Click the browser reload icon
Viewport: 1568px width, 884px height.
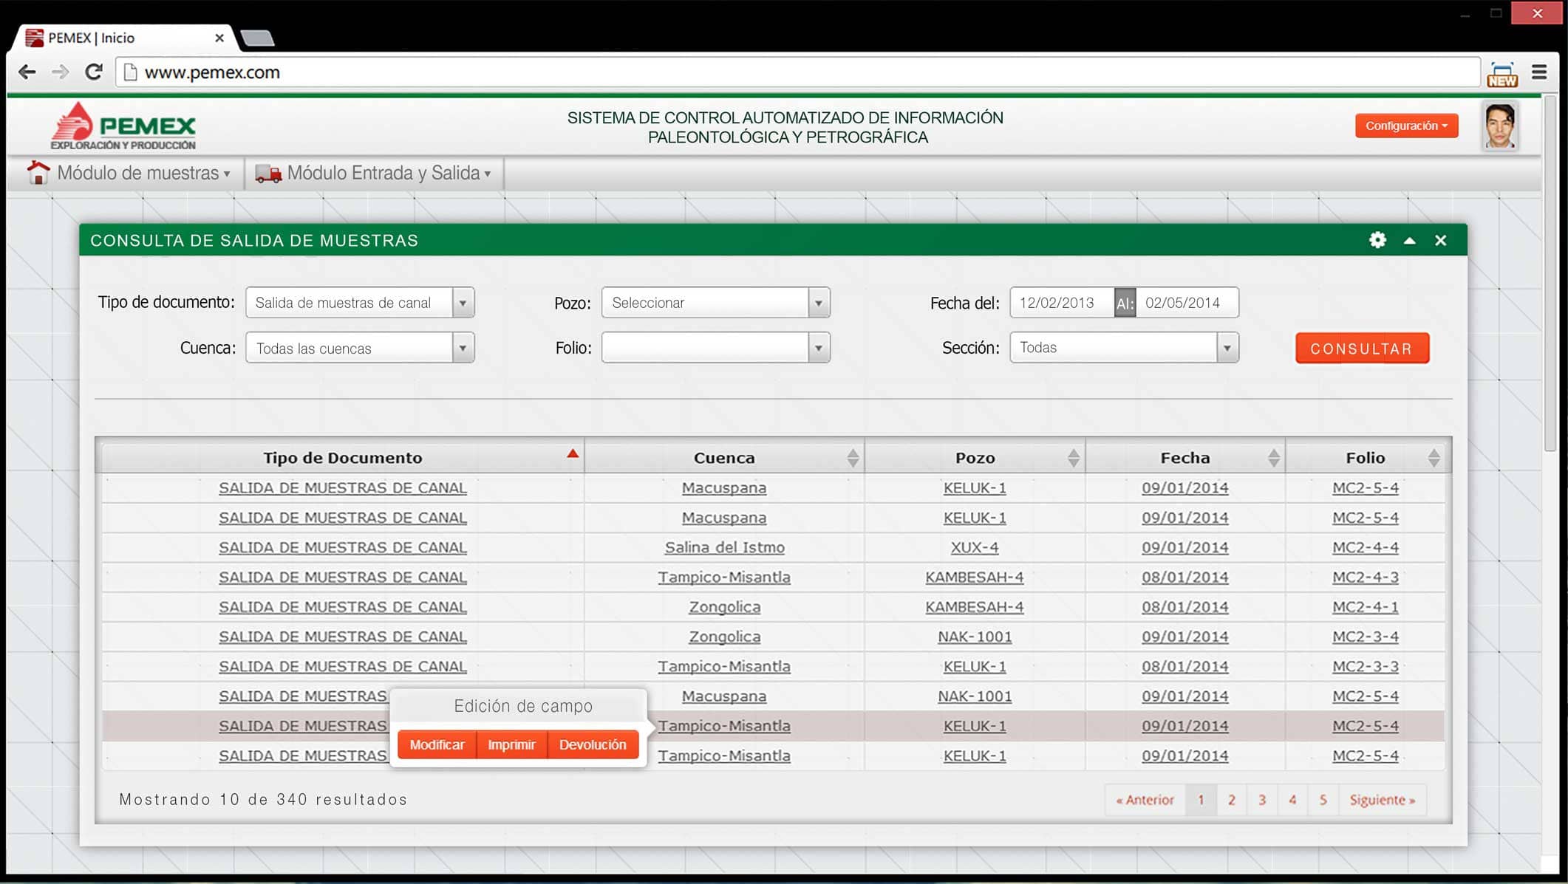pos(94,72)
